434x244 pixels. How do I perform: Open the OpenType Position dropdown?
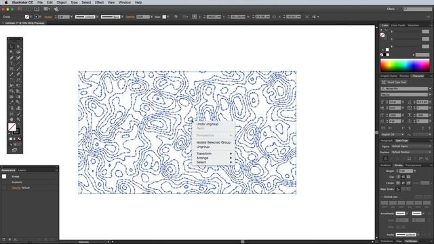coord(411,152)
